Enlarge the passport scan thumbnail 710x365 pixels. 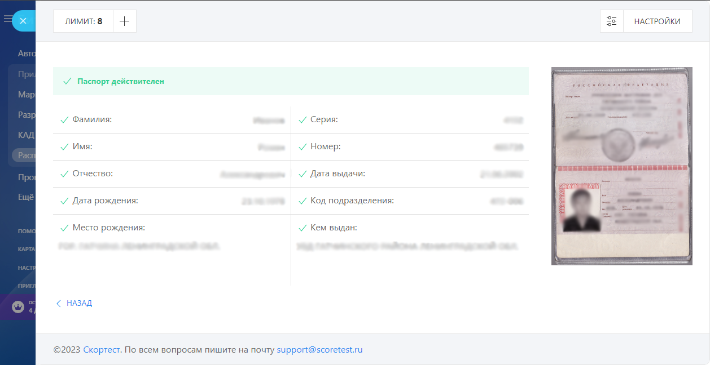click(x=621, y=166)
